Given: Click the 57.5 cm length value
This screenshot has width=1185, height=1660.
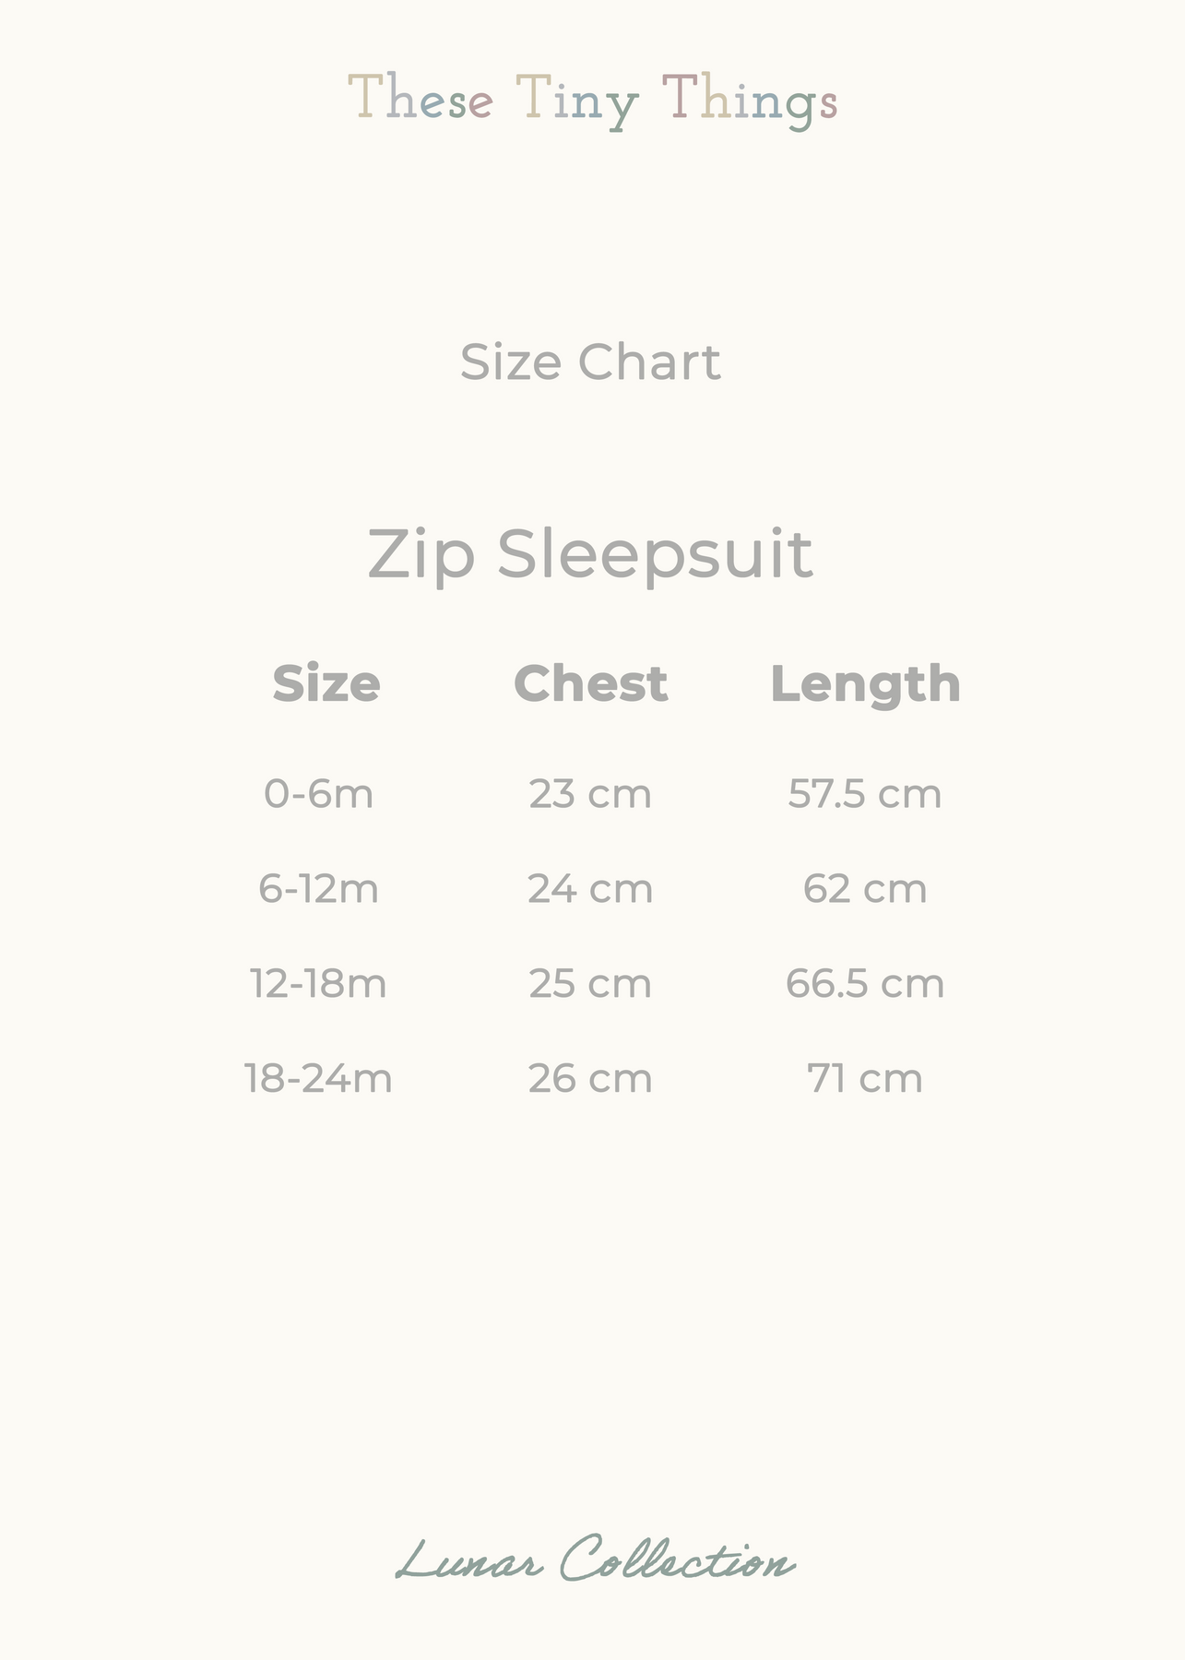Looking at the screenshot, I should [x=865, y=794].
